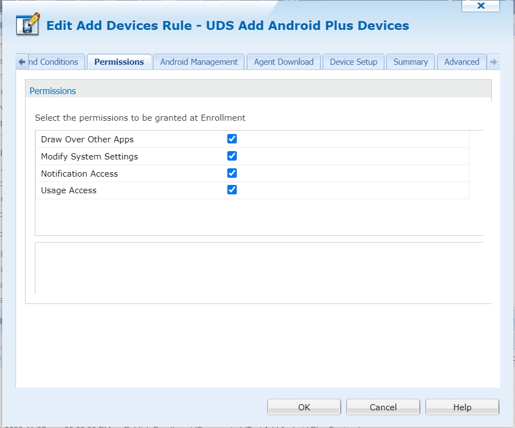Uncheck Draw Over Other Apps checkbox

click(232, 139)
